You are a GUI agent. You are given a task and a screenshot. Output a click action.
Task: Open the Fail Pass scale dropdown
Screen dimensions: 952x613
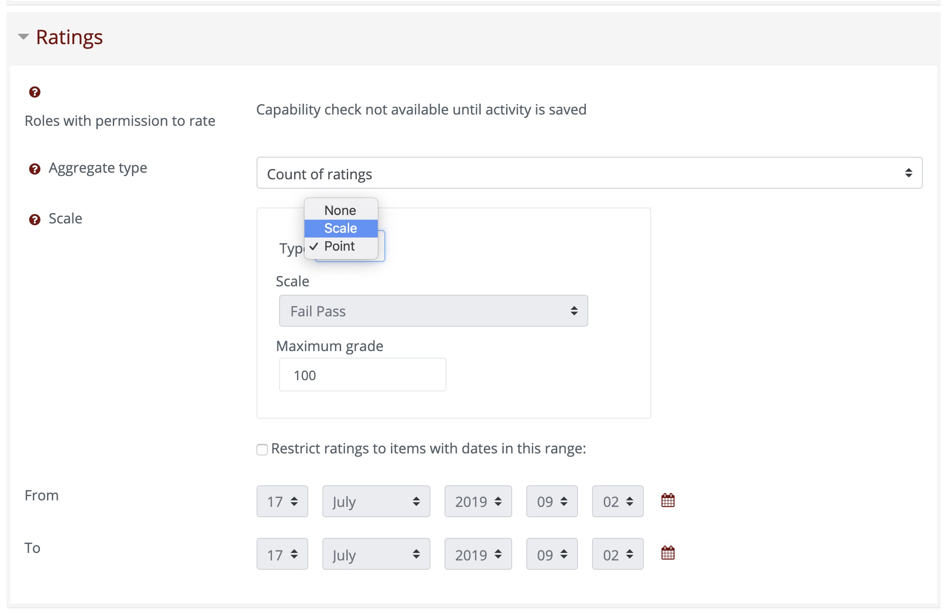click(433, 311)
